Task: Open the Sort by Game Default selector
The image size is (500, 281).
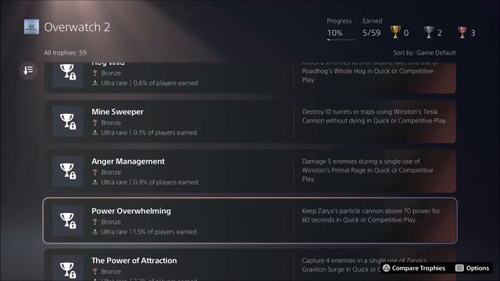Action: 424,53
